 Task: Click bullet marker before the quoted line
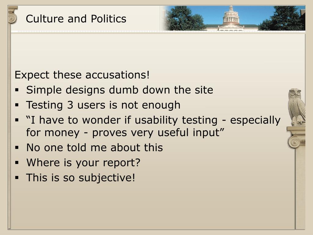pyautogui.click(x=17, y=120)
